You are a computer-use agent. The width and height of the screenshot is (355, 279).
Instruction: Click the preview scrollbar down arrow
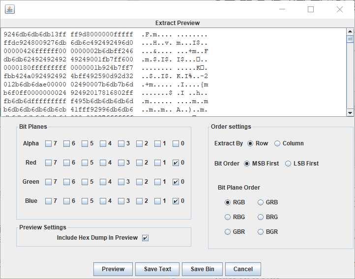click(350, 112)
